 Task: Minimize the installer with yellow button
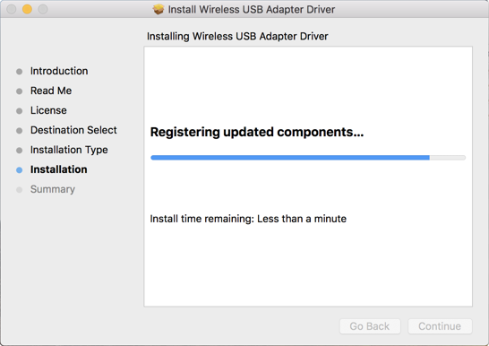click(x=27, y=9)
